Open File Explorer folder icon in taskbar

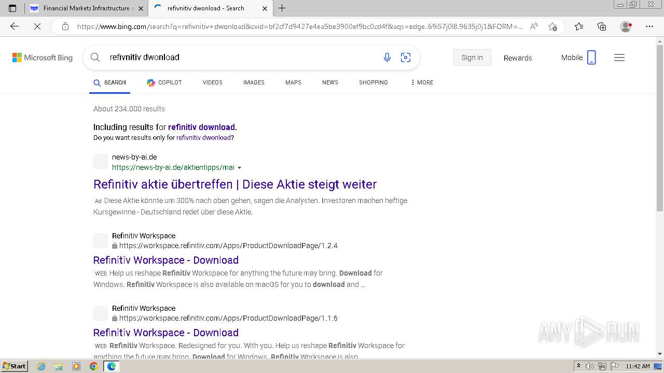click(59, 366)
